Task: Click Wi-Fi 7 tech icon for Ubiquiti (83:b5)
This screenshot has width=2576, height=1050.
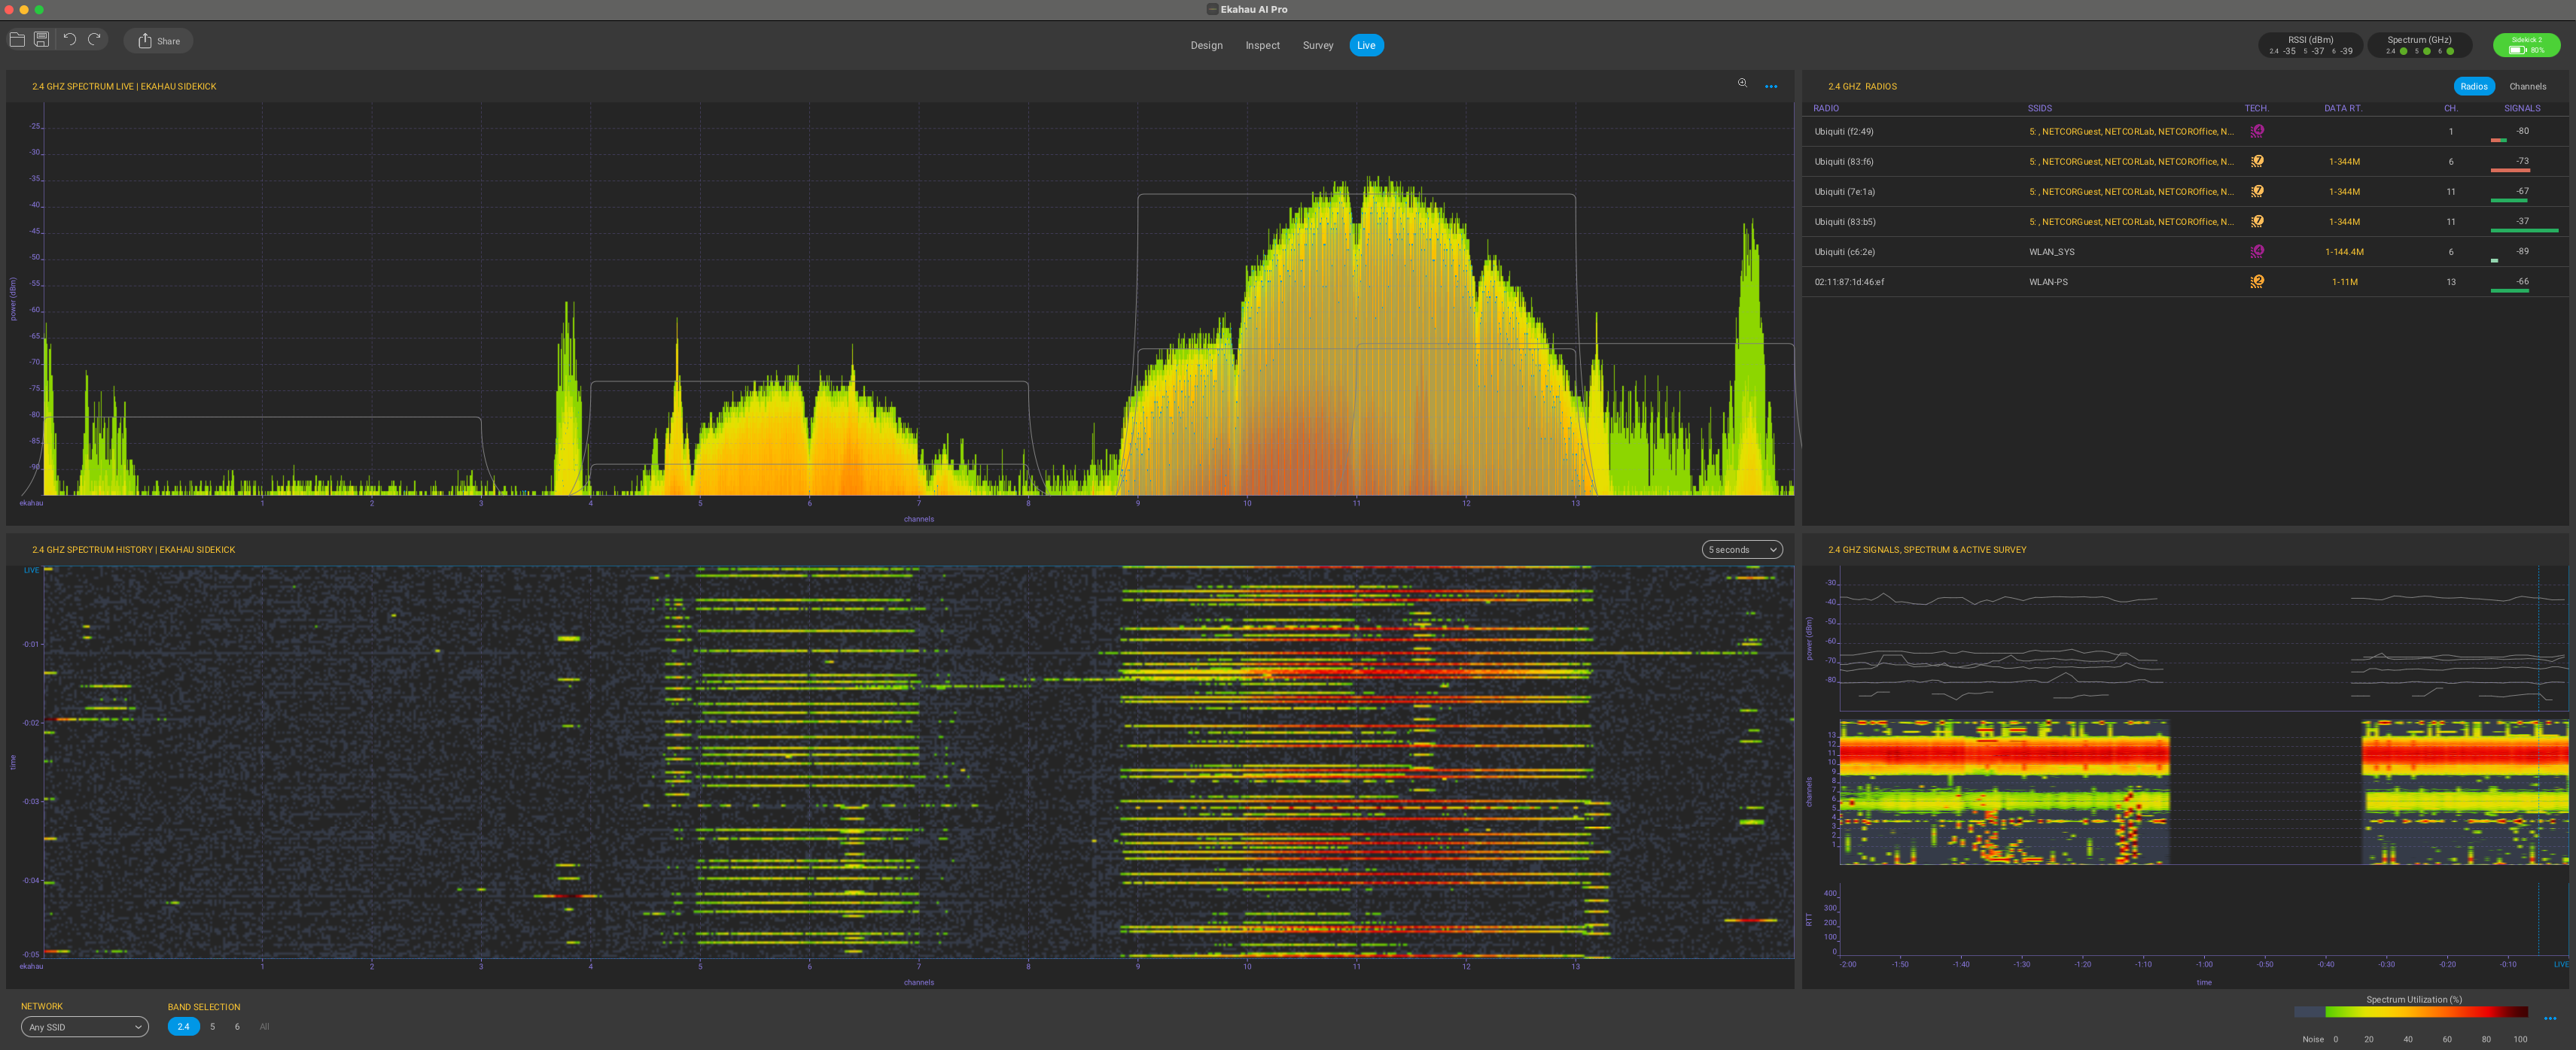Action: point(2257,221)
